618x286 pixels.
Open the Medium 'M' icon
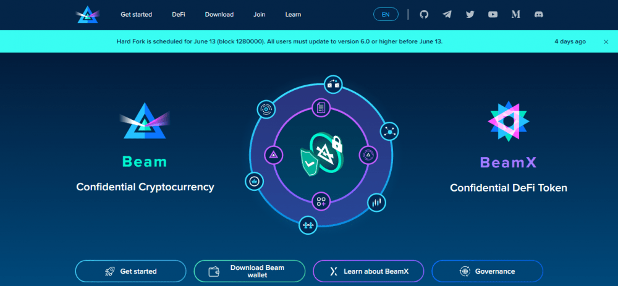click(515, 15)
